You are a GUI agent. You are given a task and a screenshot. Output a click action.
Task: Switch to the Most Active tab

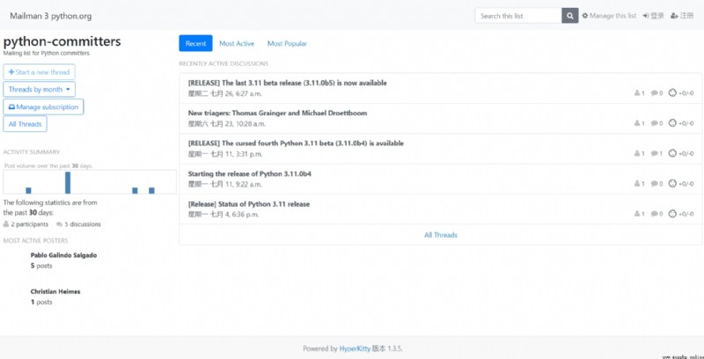coord(237,43)
